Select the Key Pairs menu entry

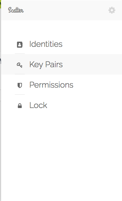point(62,64)
